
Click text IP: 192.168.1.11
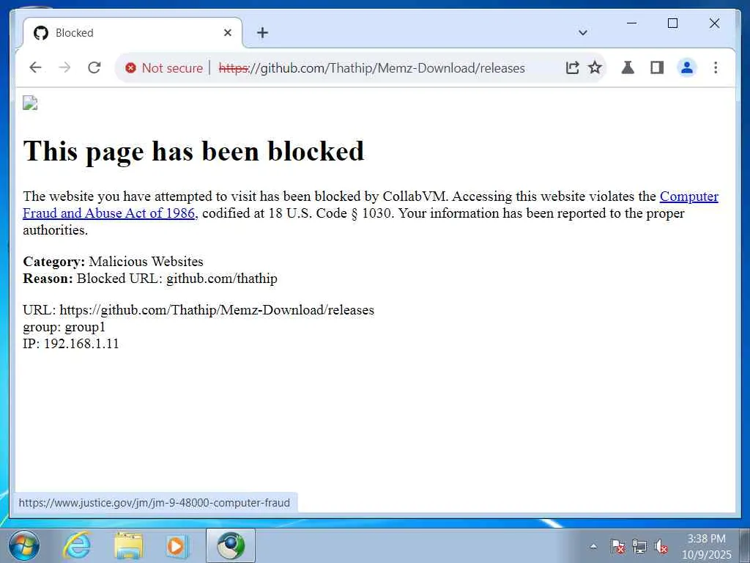[71, 344]
